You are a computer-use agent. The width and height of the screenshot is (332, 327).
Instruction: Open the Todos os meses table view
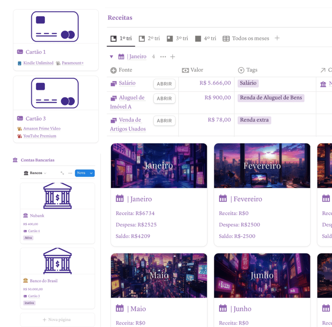click(x=246, y=39)
